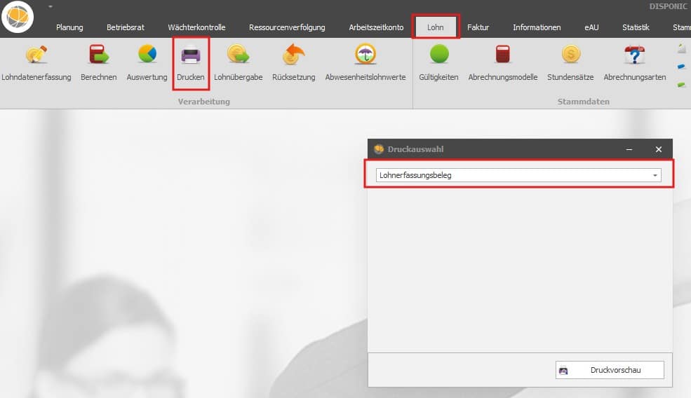691x398 pixels.
Task: Switch to the Arbeitszeitkonto tab
Action: pyautogui.click(x=376, y=27)
